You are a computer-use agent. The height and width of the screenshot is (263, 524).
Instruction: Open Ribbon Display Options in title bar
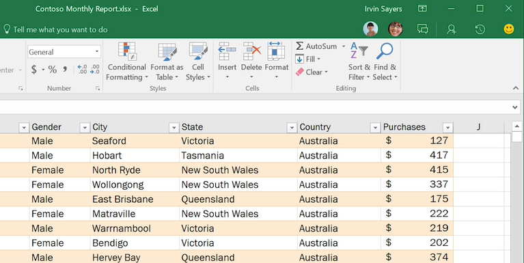(422, 9)
